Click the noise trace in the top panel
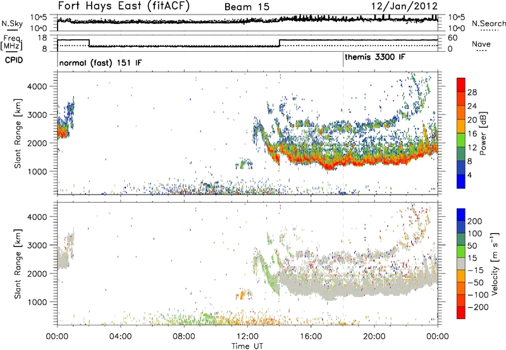The height and width of the screenshot is (350, 506). coord(247,21)
